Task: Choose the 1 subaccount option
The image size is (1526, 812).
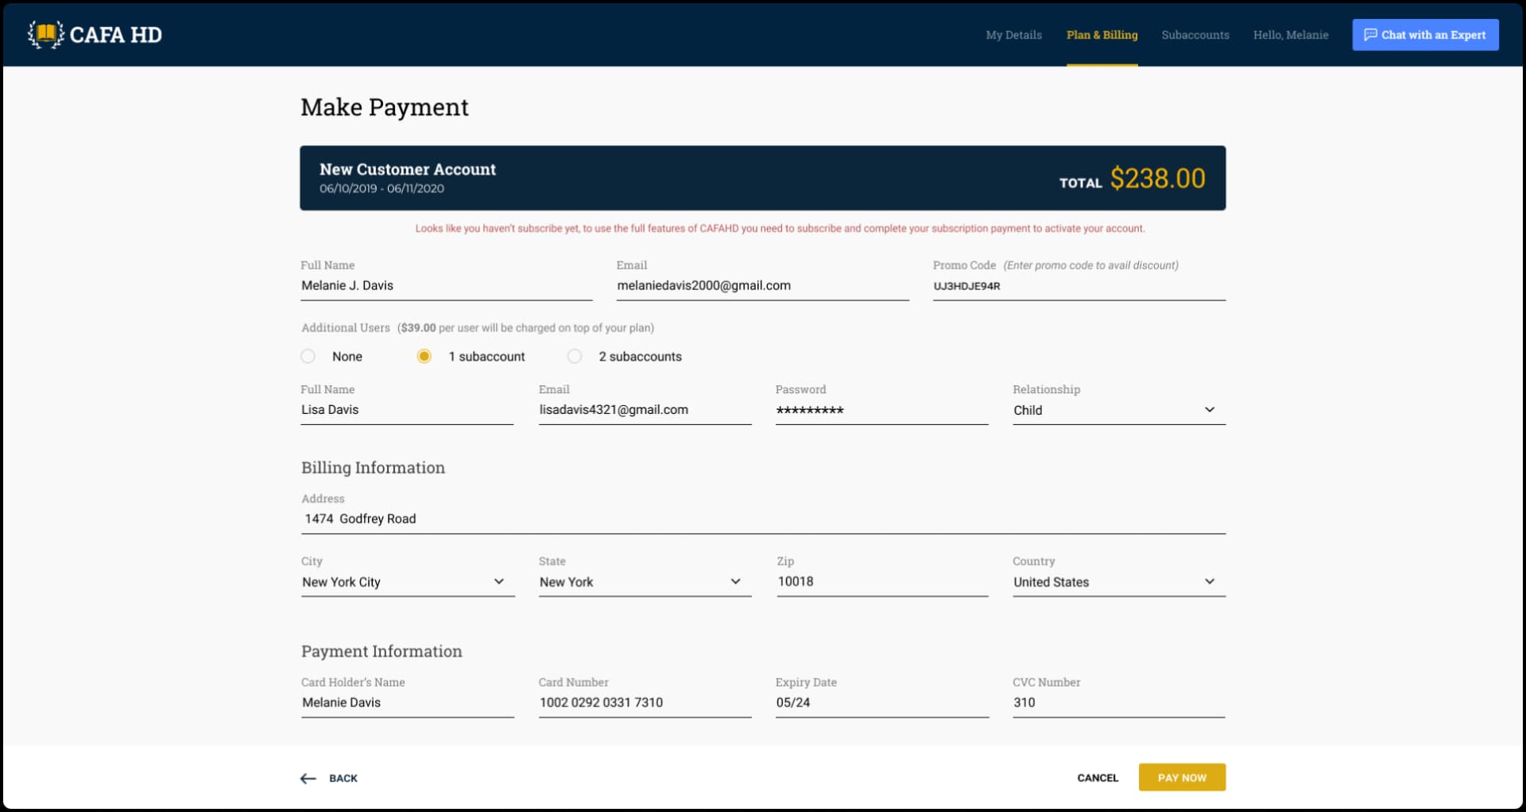Action: [x=424, y=356]
